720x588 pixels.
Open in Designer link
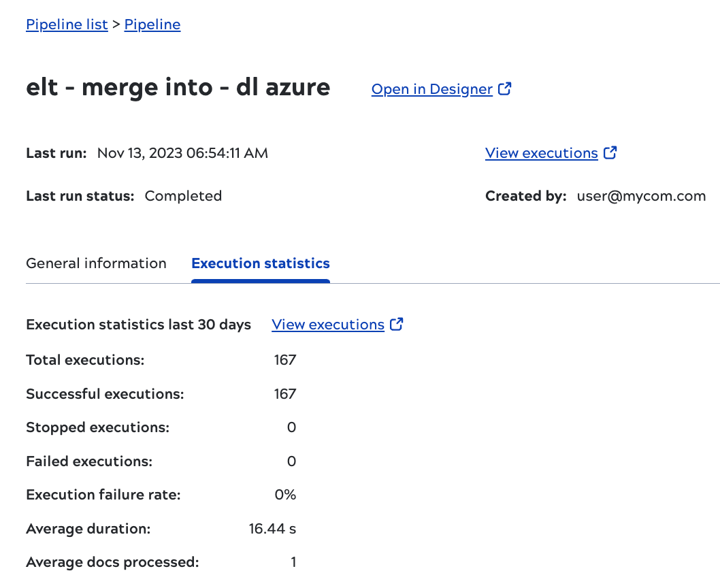(432, 89)
